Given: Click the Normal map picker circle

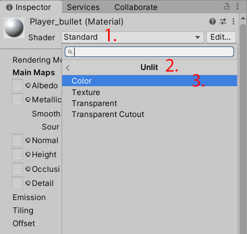Looking at the screenshot, I should [x=28, y=140].
